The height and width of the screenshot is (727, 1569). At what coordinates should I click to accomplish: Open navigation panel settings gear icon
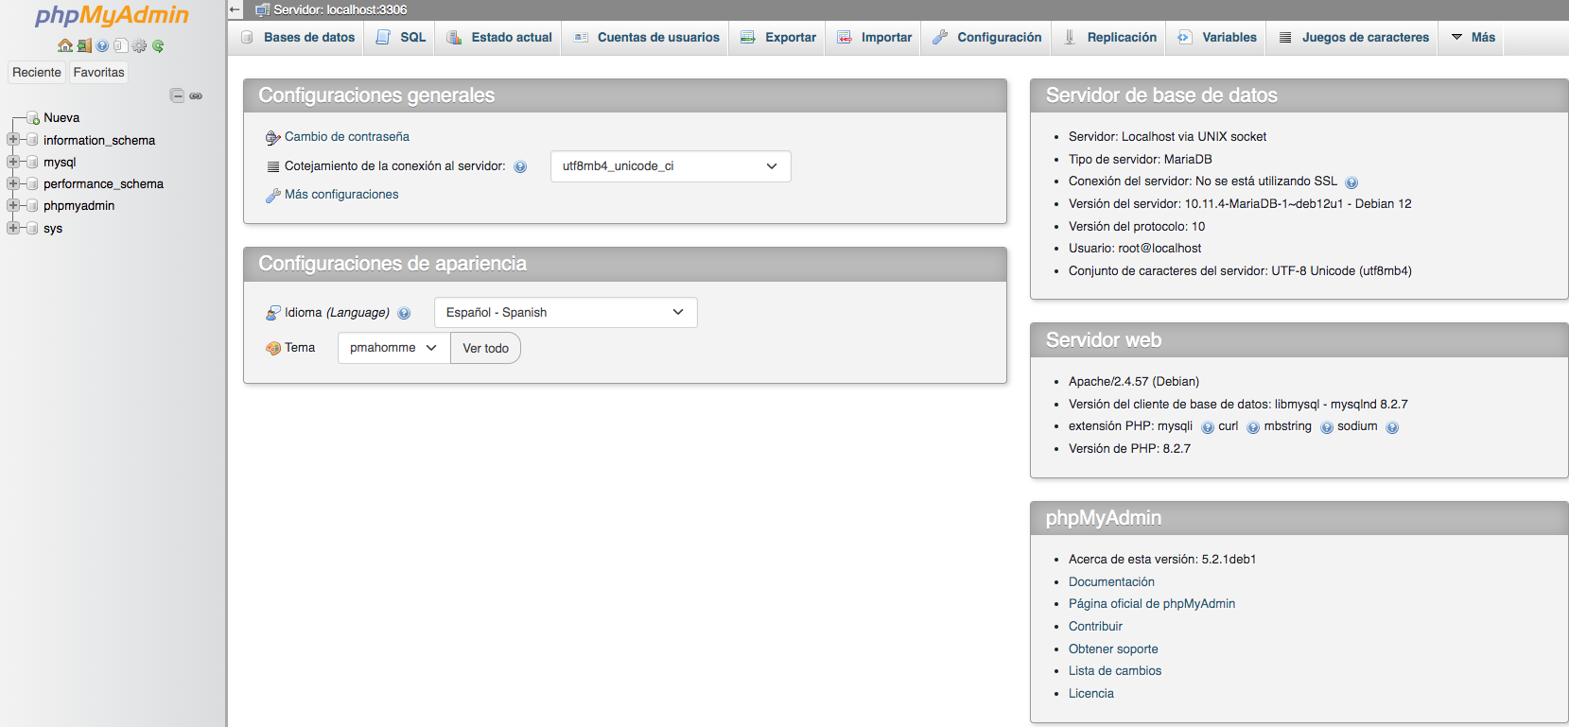coord(140,45)
